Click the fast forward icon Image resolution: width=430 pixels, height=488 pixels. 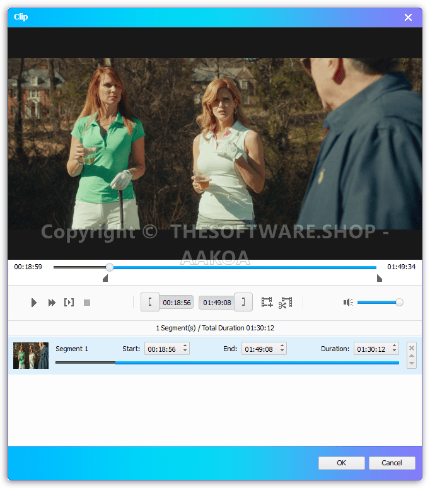52,303
